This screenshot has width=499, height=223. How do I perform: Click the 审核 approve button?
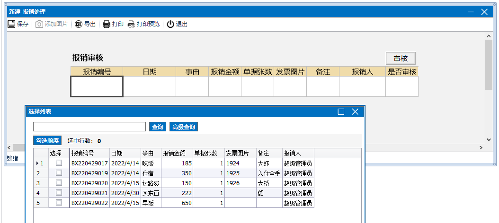click(x=401, y=58)
